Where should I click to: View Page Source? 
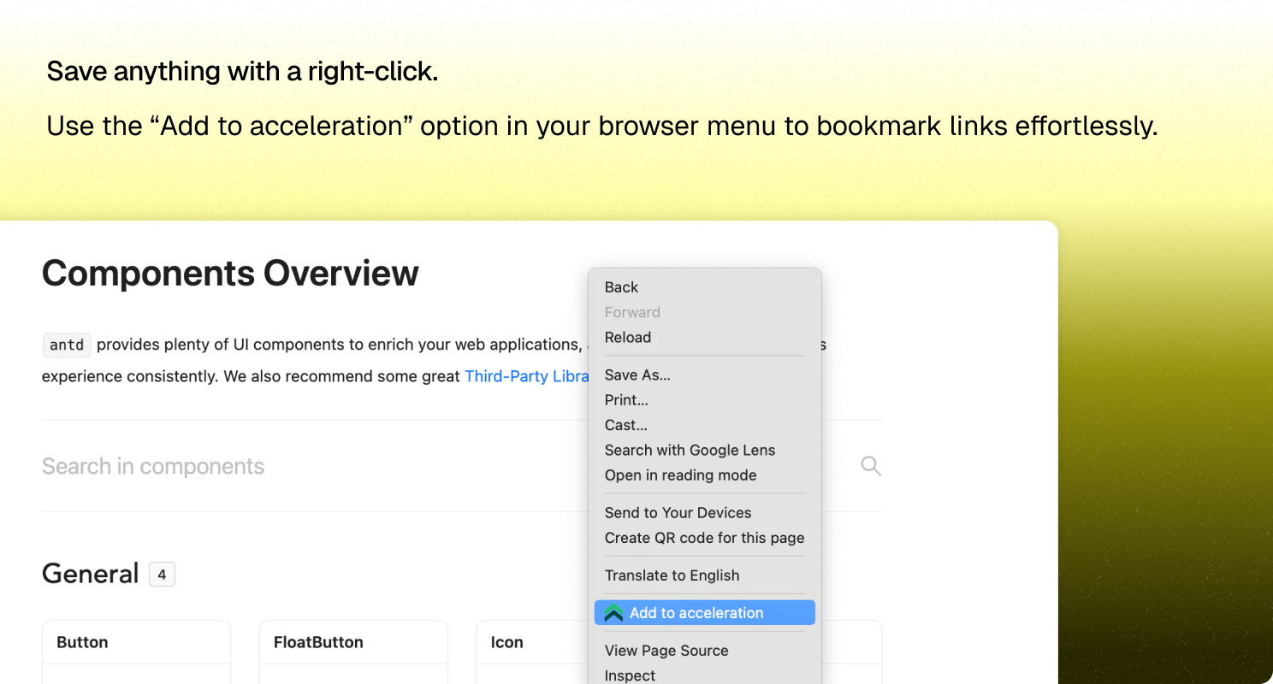pyautogui.click(x=666, y=651)
